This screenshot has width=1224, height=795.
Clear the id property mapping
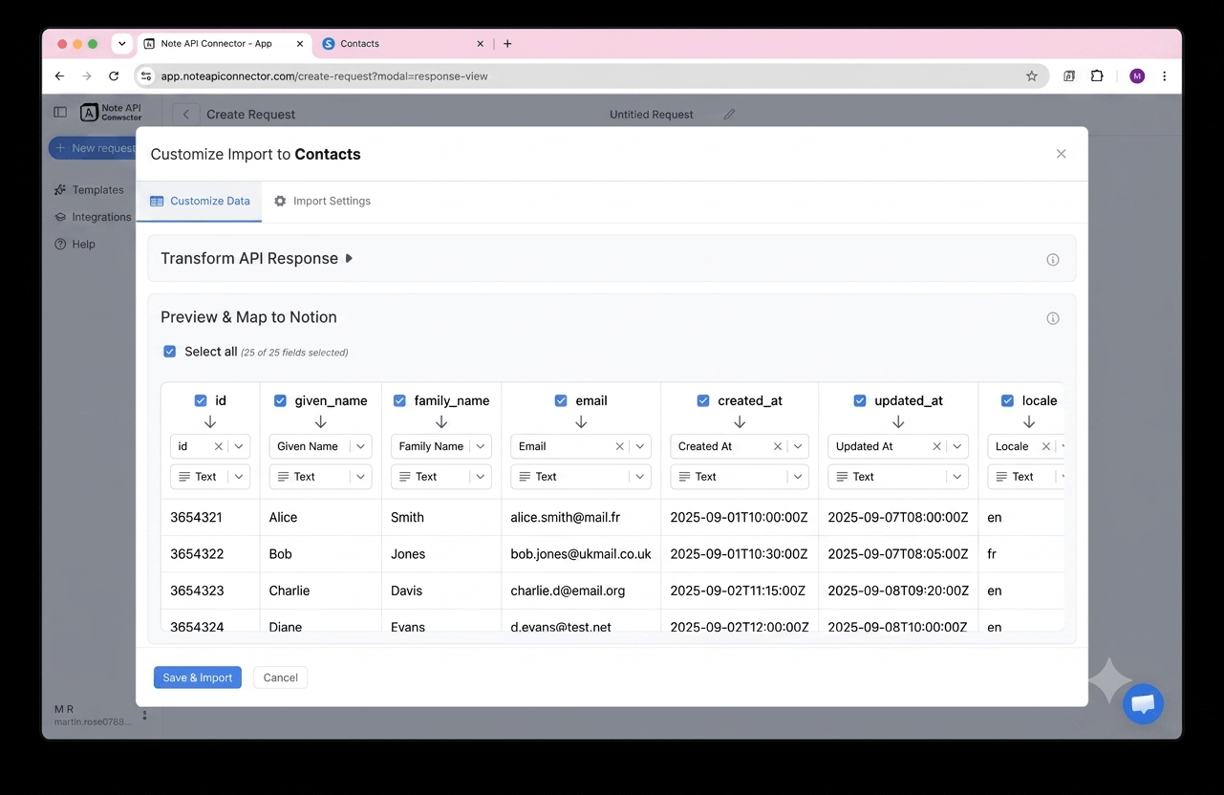pyautogui.click(x=218, y=446)
